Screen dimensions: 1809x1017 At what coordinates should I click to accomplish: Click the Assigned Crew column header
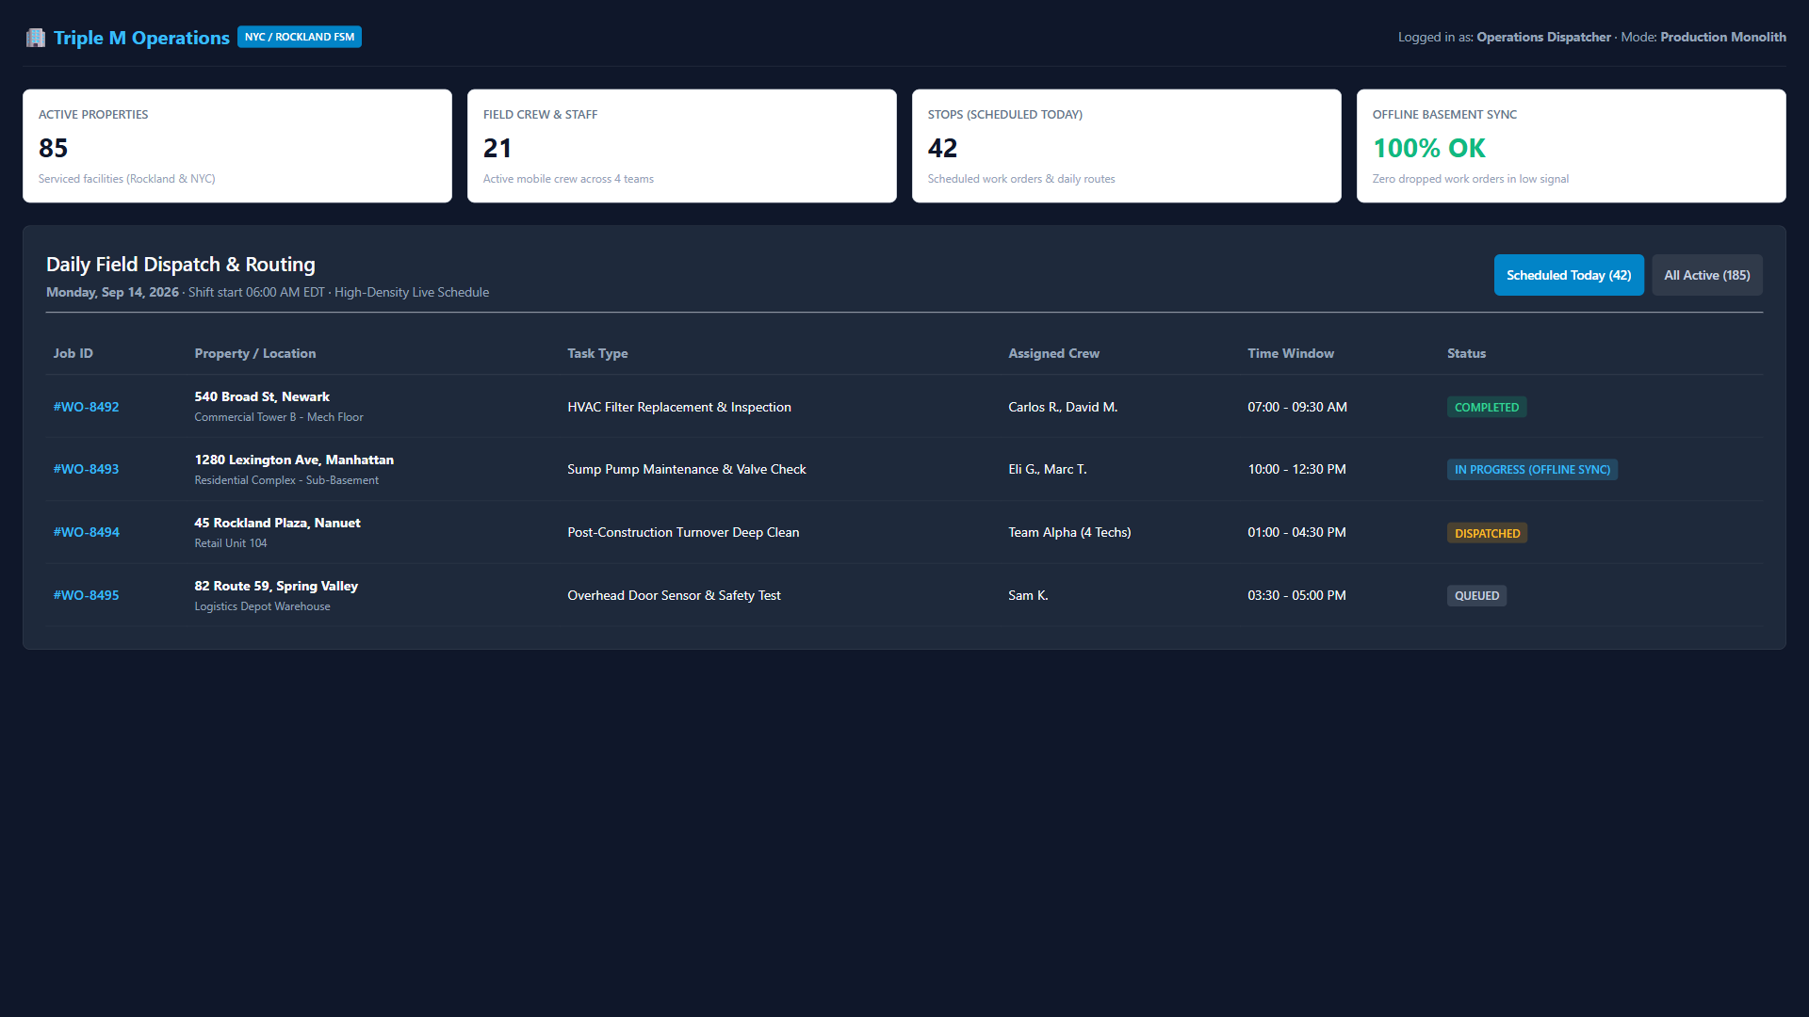1053,353
